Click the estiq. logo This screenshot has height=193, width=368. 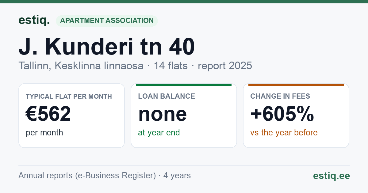click(x=34, y=20)
